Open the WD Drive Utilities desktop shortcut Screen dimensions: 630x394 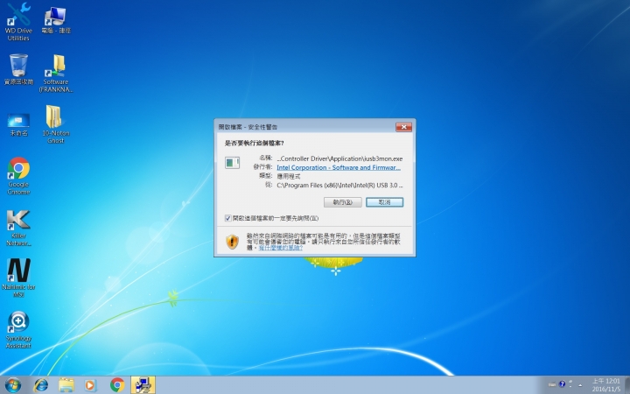coord(18,22)
